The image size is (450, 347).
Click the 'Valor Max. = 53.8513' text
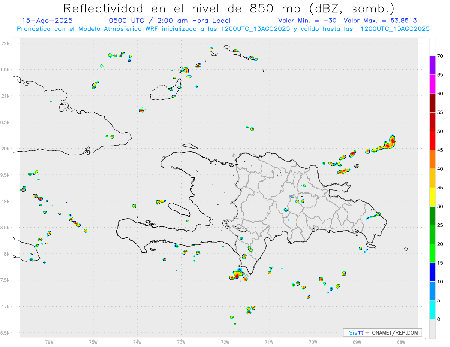(380, 21)
